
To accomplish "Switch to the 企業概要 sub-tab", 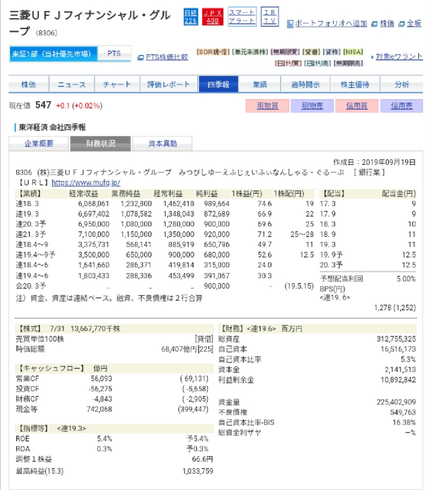I will (x=39, y=143).
